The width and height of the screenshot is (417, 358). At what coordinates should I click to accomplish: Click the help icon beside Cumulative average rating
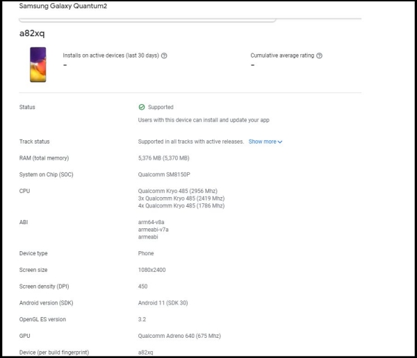click(x=319, y=56)
